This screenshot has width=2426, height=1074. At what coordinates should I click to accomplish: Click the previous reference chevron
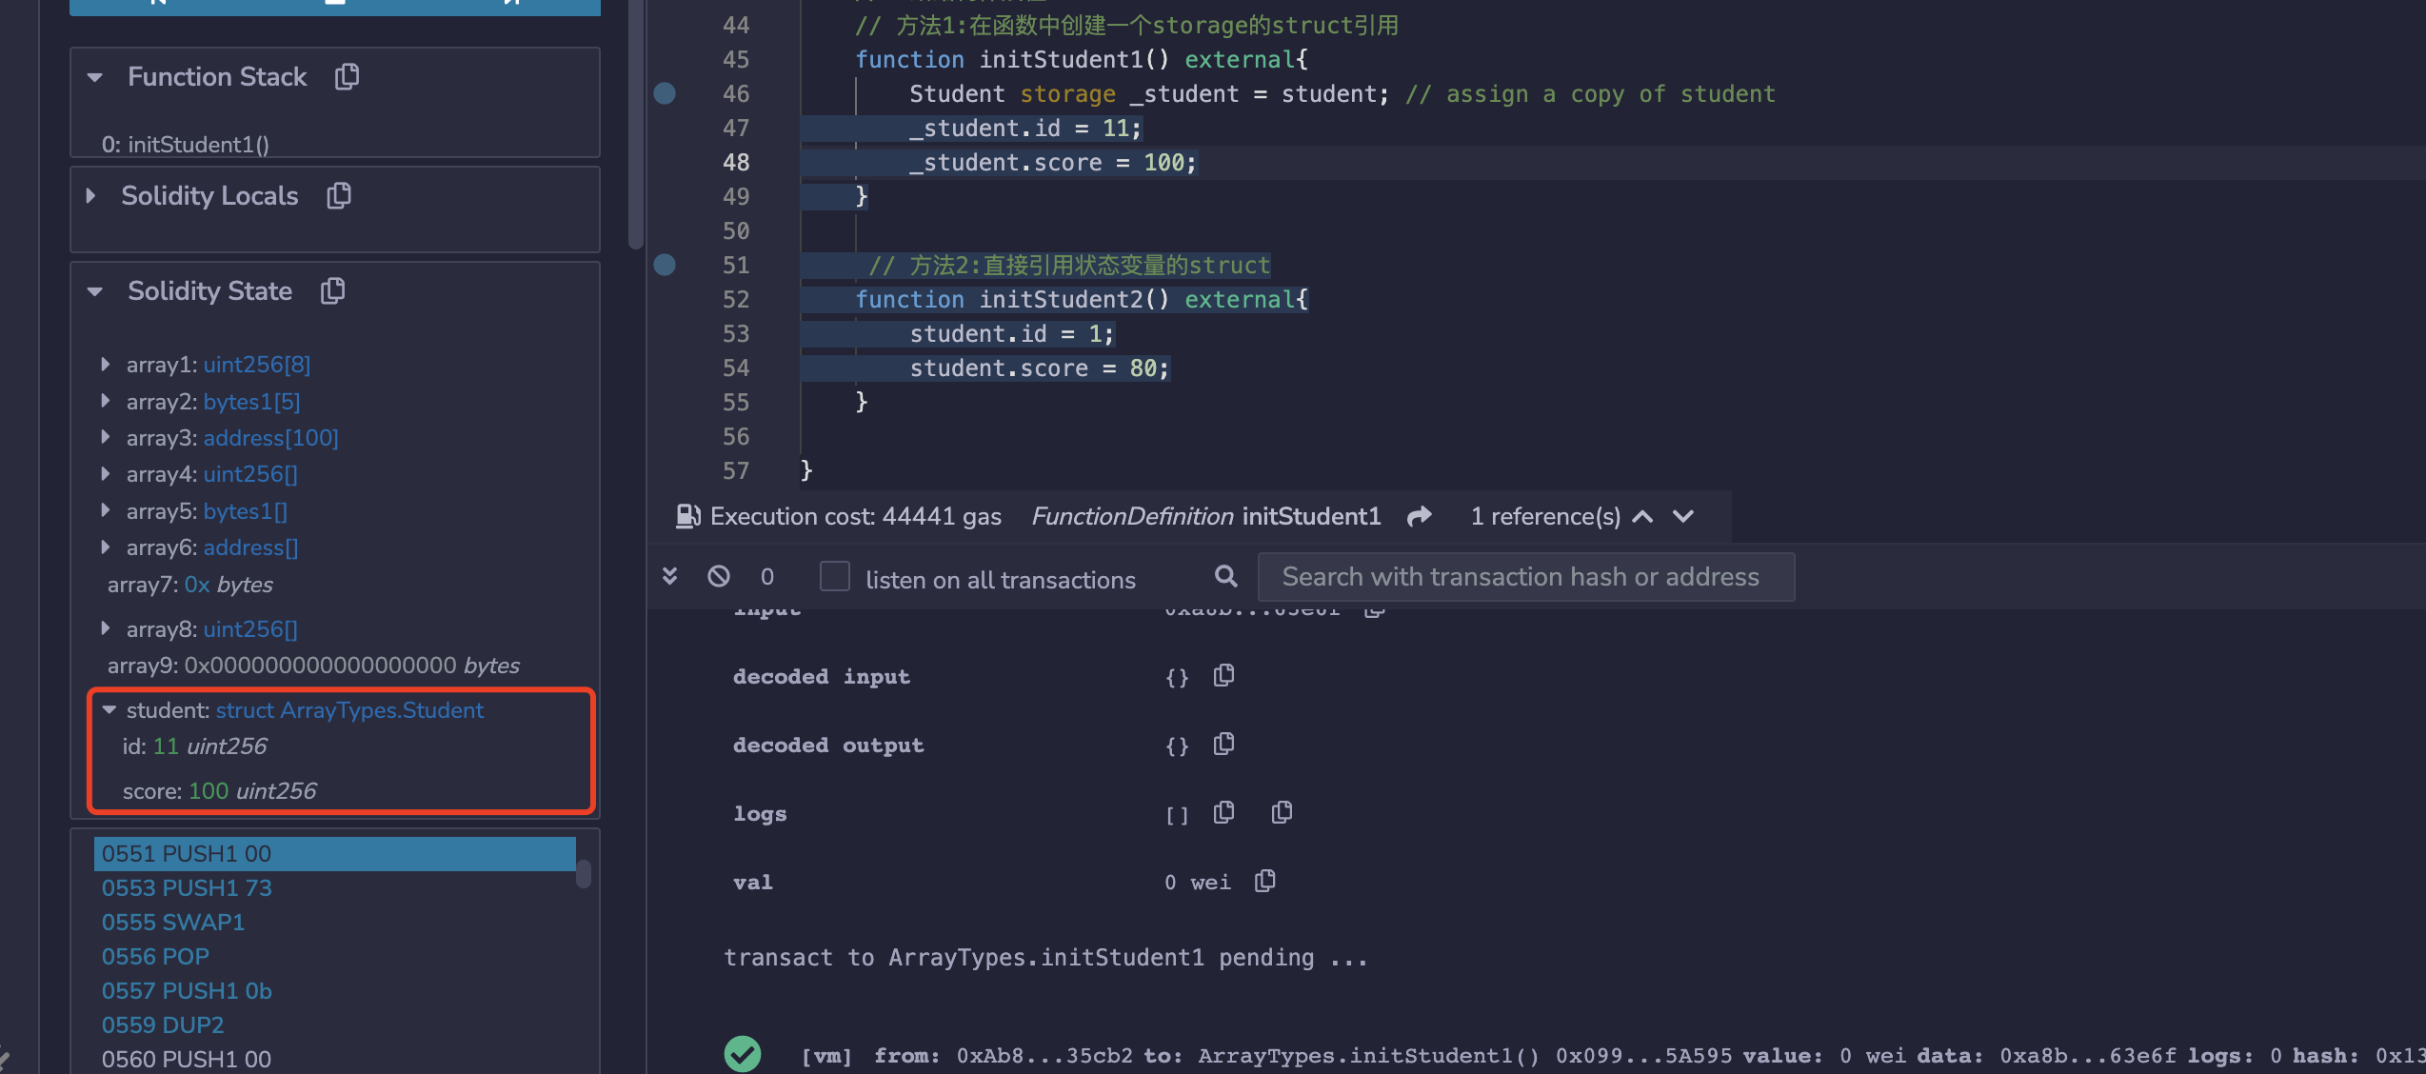(1641, 516)
